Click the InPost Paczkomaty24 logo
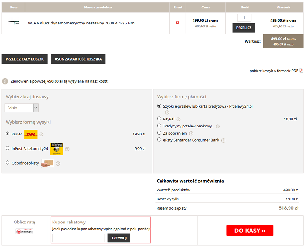This screenshot has width=306, height=247. click(x=56, y=149)
